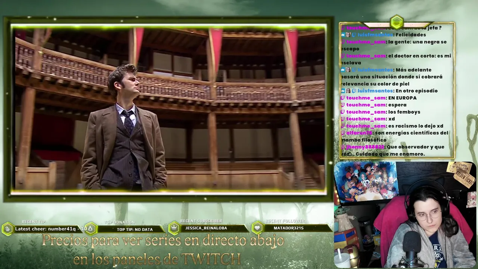Image resolution: width=478 pixels, height=269 pixels.
Task: Click the relevancia su color de piel line
Action: (x=375, y=84)
